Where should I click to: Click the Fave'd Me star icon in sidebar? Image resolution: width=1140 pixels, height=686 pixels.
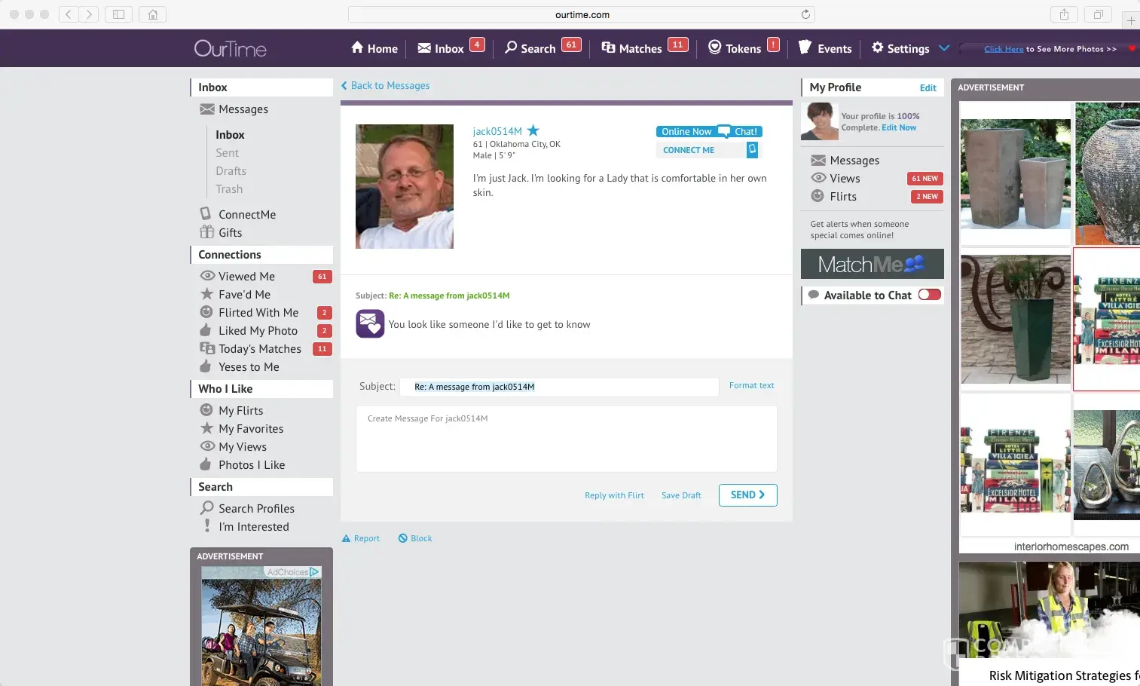coord(206,294)
